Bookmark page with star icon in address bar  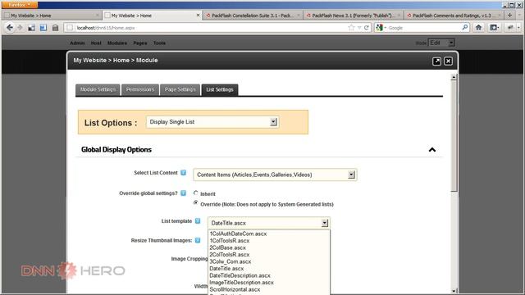pos(351,28)
